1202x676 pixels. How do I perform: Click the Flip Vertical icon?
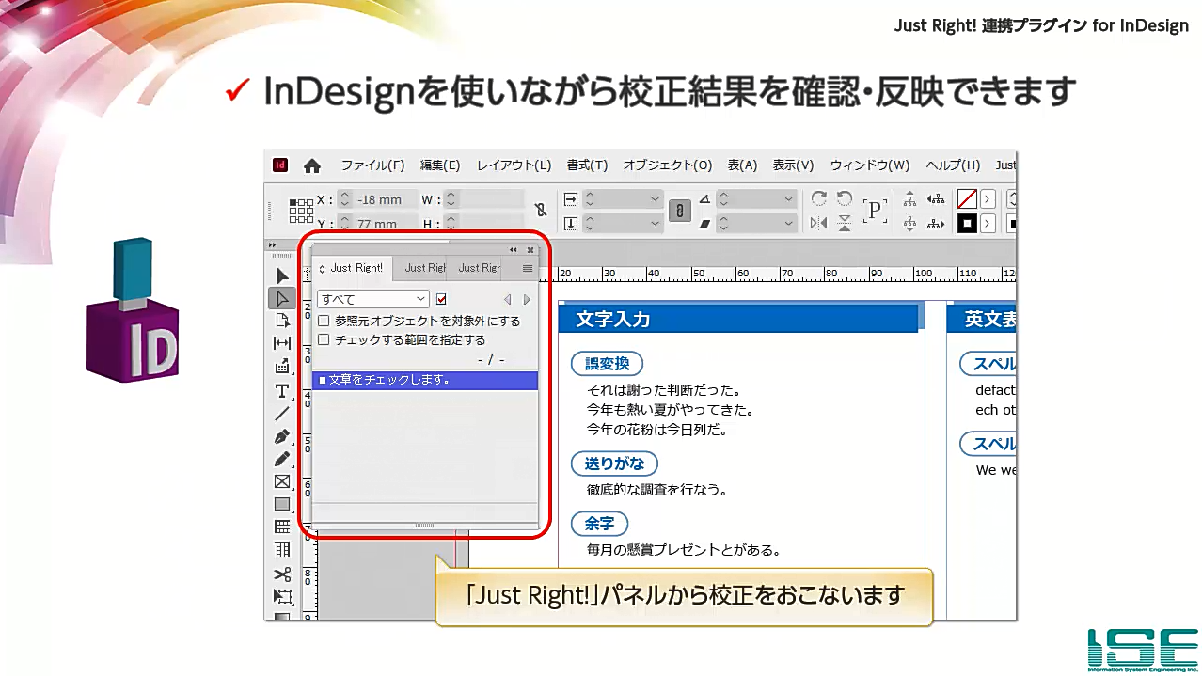(x=845, y=223)
